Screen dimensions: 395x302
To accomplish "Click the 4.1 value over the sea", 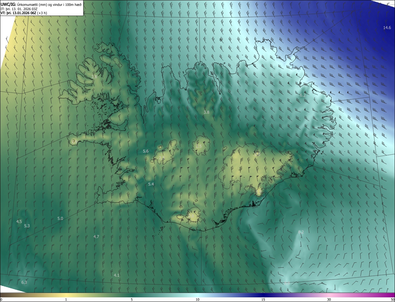I will 117,275.
